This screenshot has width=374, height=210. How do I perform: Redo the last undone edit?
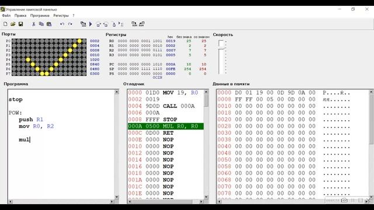(70, 24)
